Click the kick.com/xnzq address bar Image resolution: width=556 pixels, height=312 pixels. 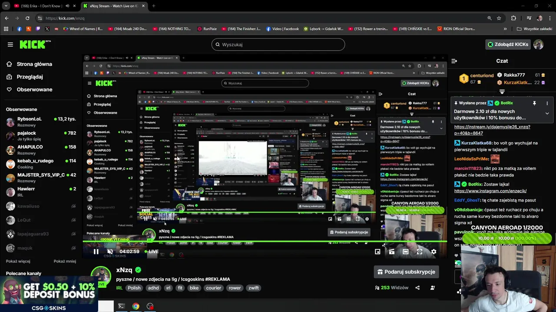(x=261, y=18)
